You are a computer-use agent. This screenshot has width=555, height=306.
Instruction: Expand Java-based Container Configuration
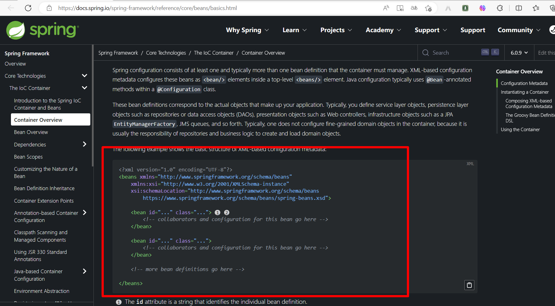tap(84, 271)
